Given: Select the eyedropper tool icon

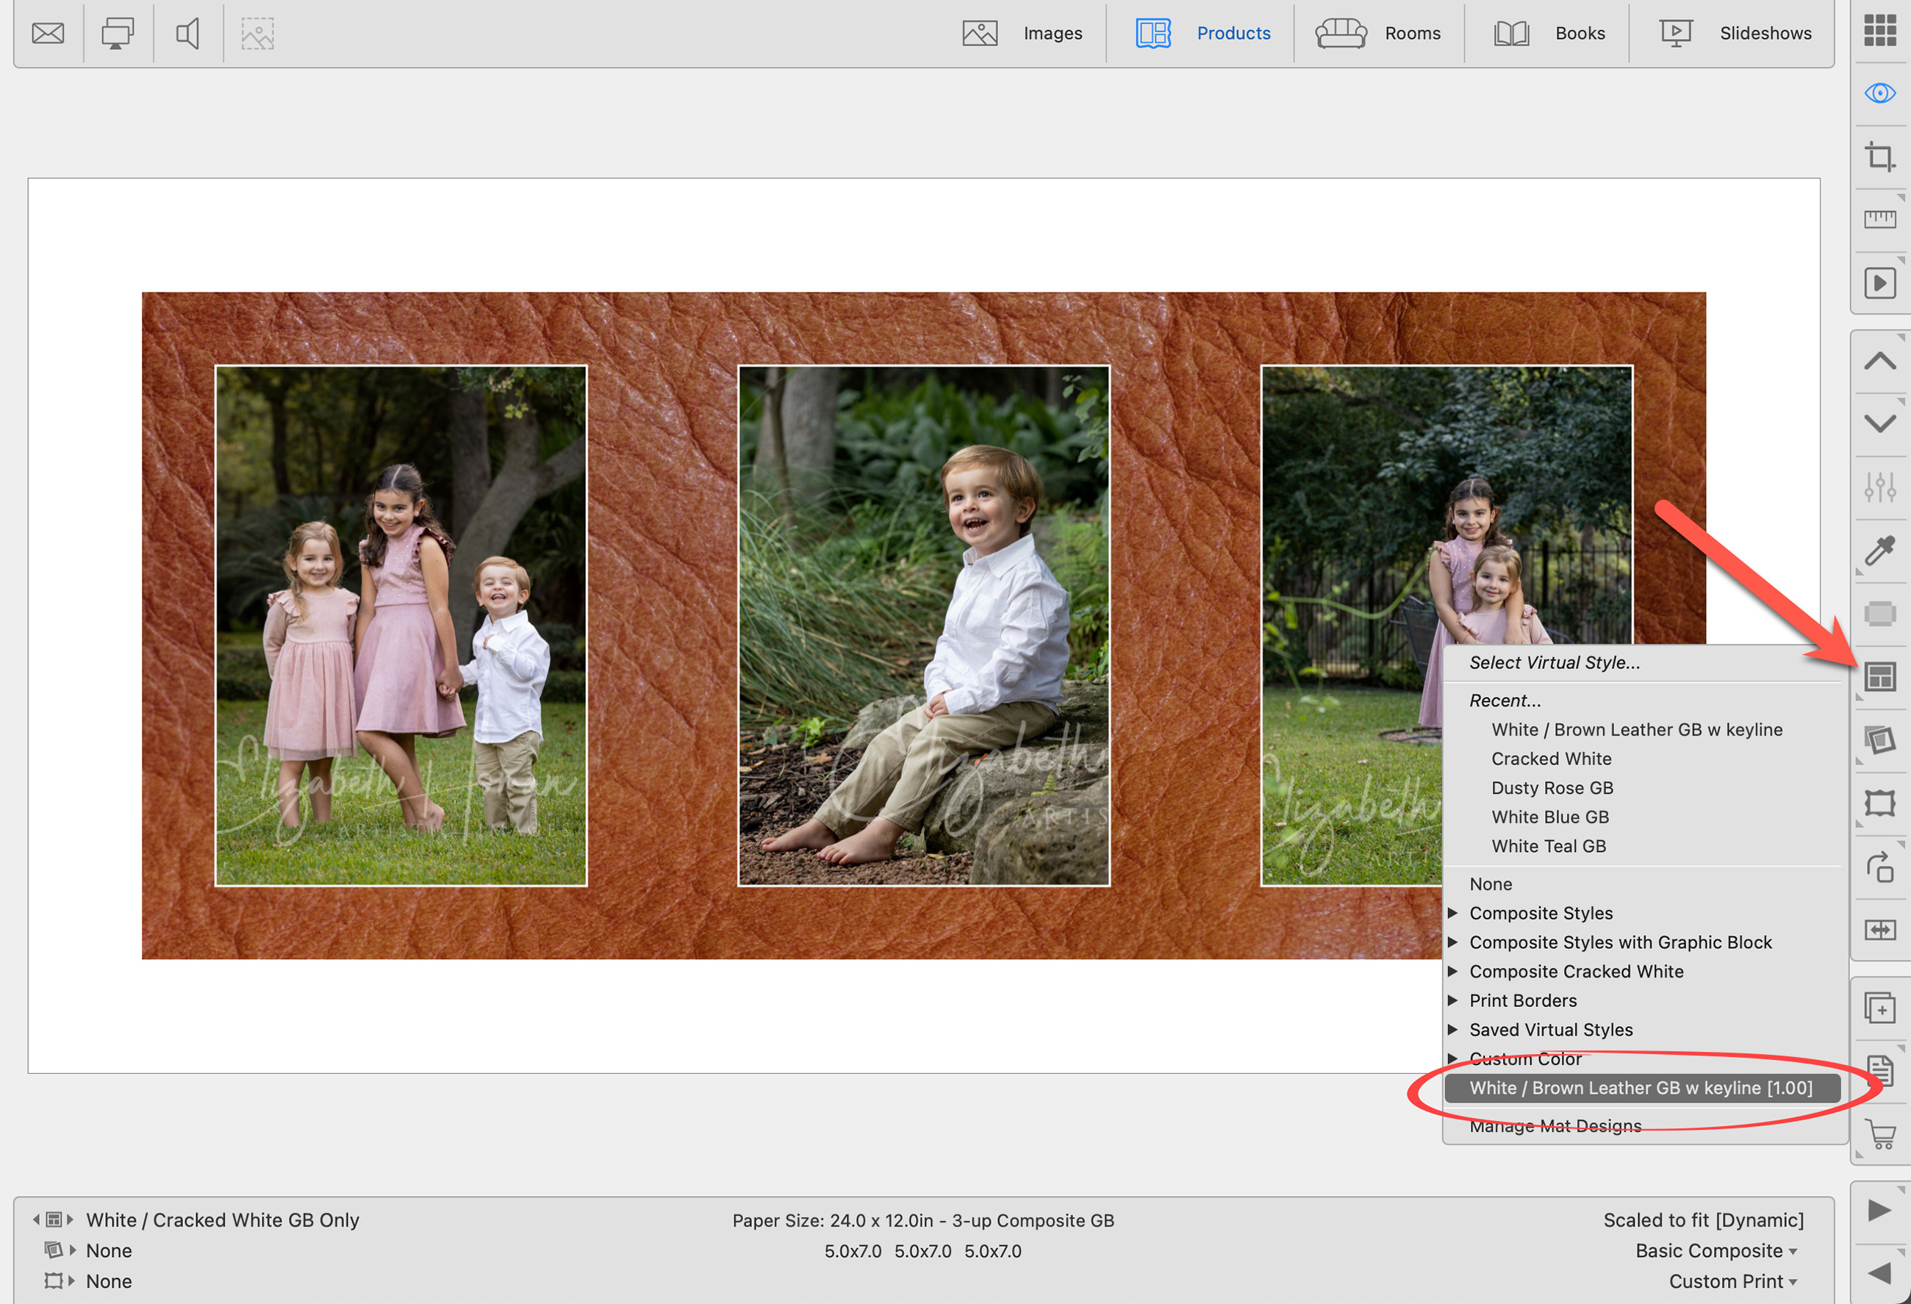Looking at the screenshot, I should point(1879,550).
